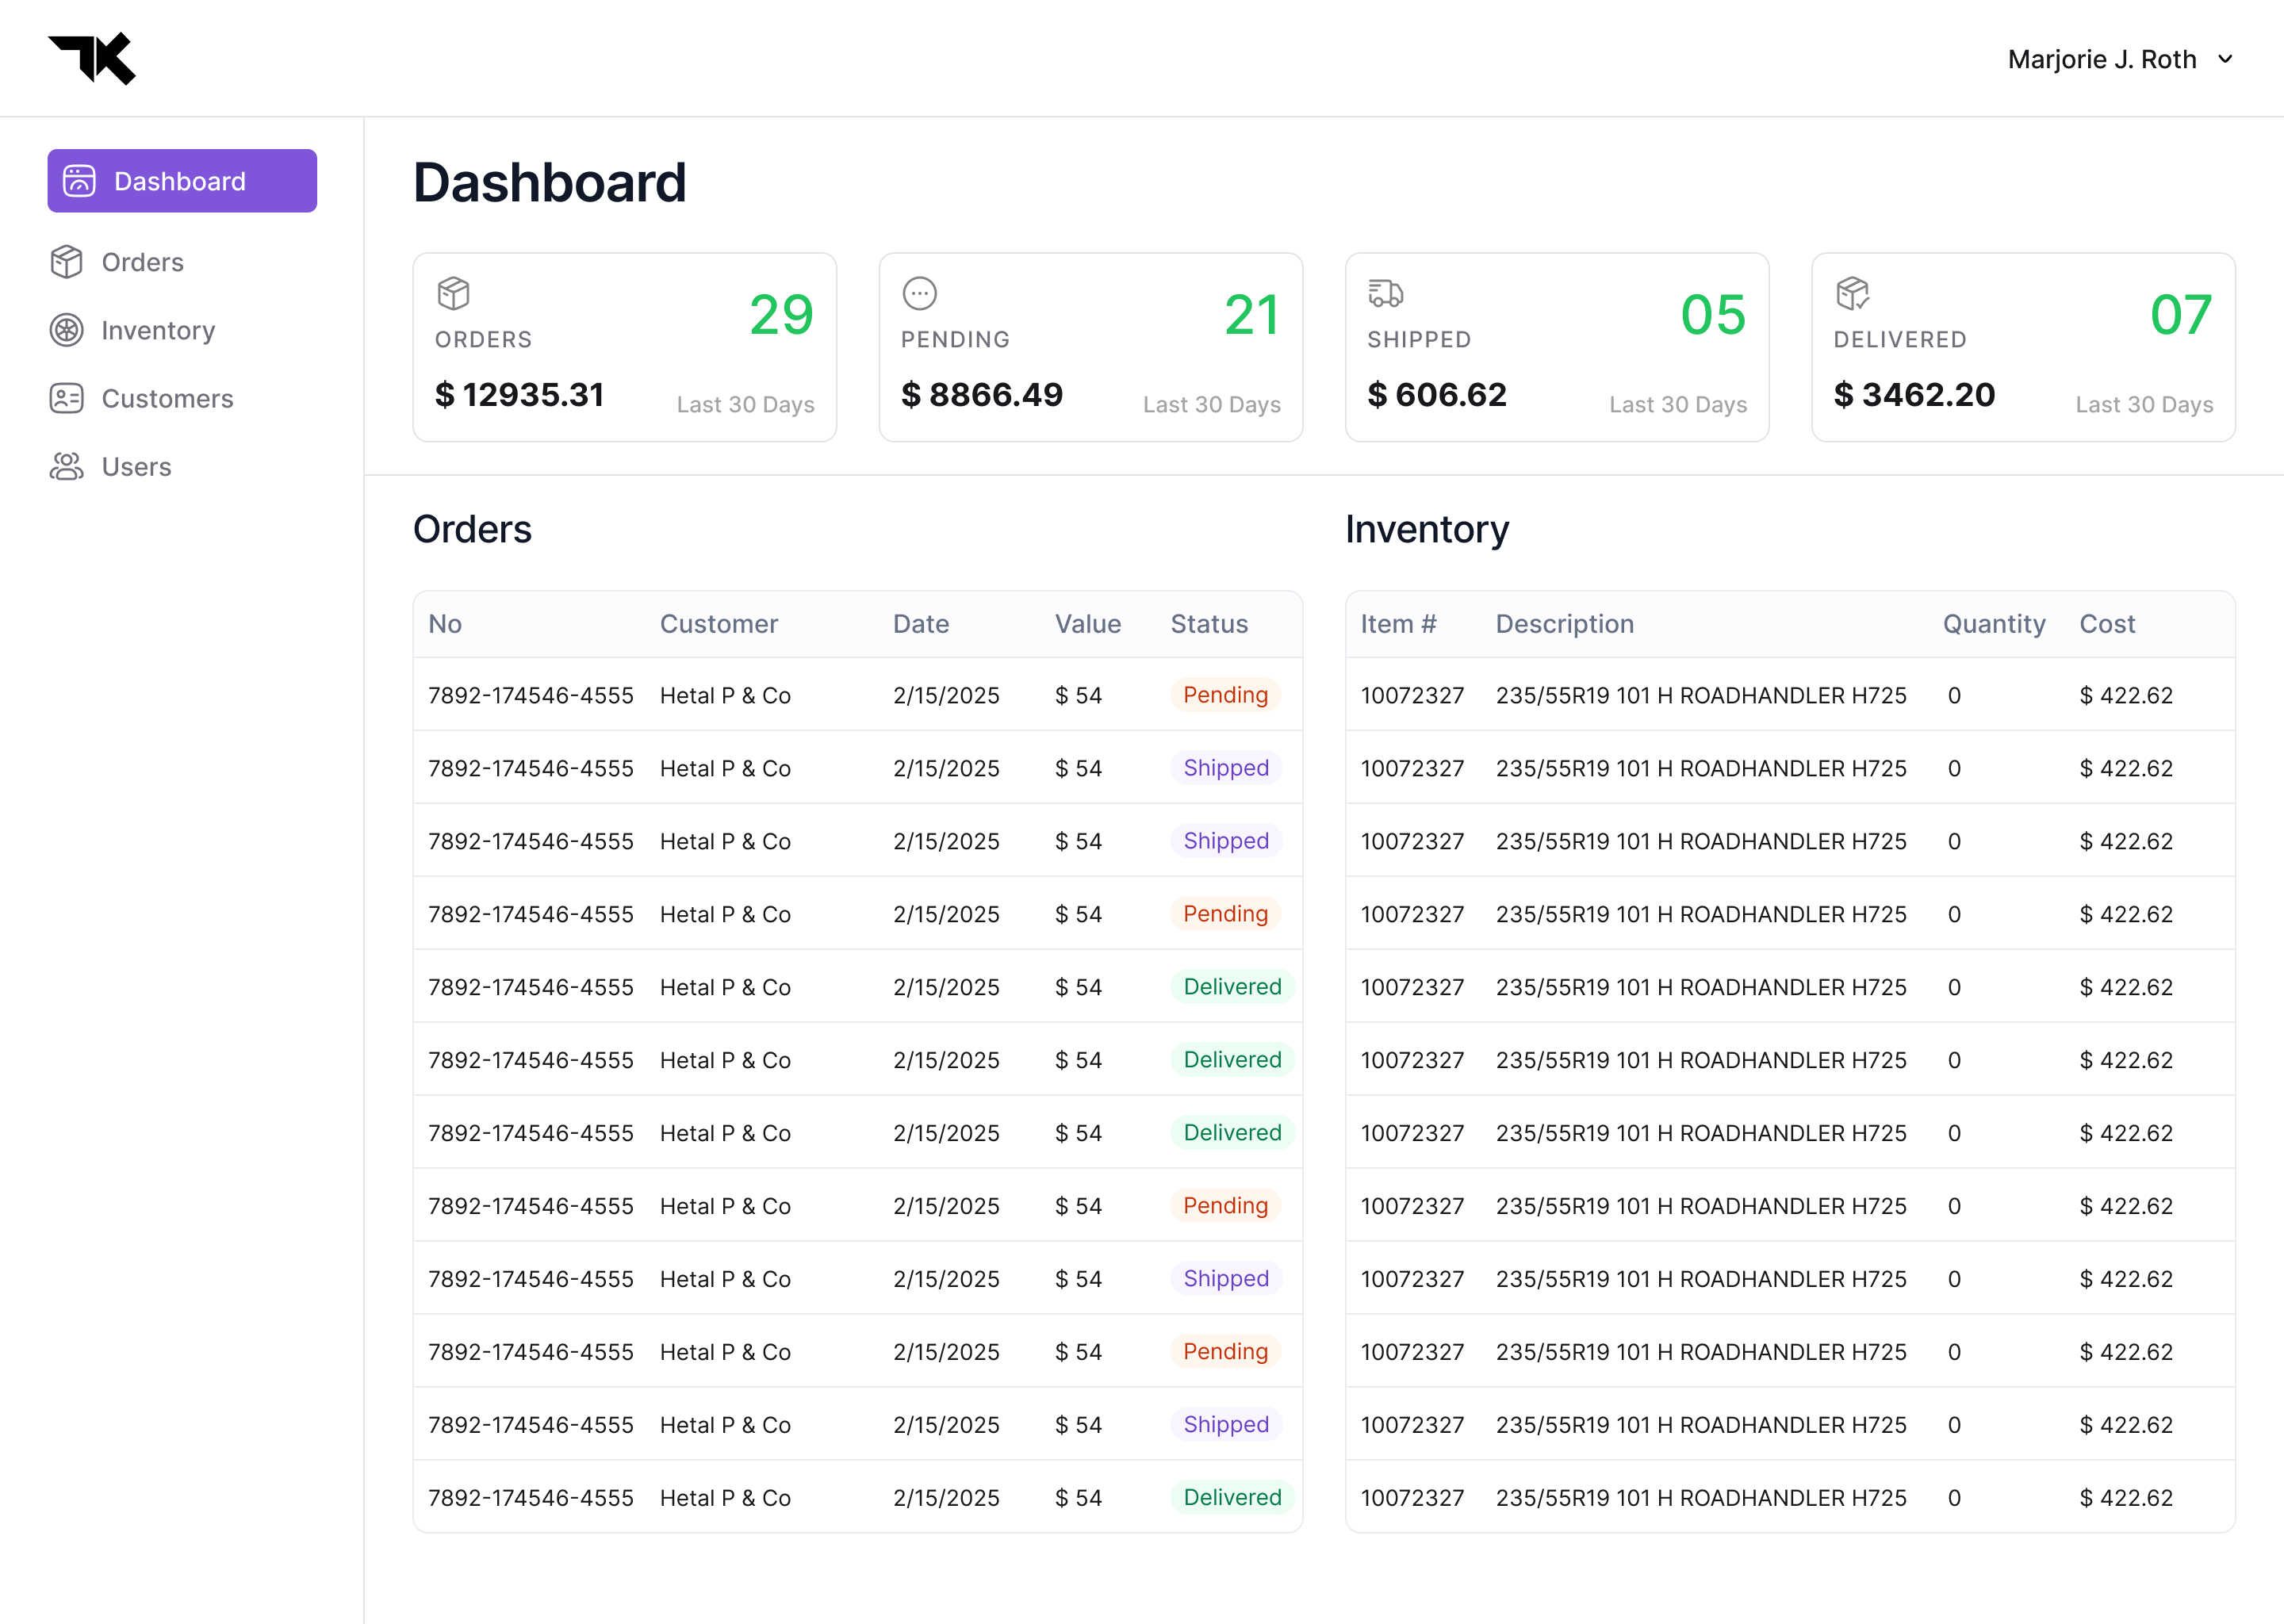Click the Quantity column header in Inventory
The image size is (2284, 1624).
(x=1993, y=624)
